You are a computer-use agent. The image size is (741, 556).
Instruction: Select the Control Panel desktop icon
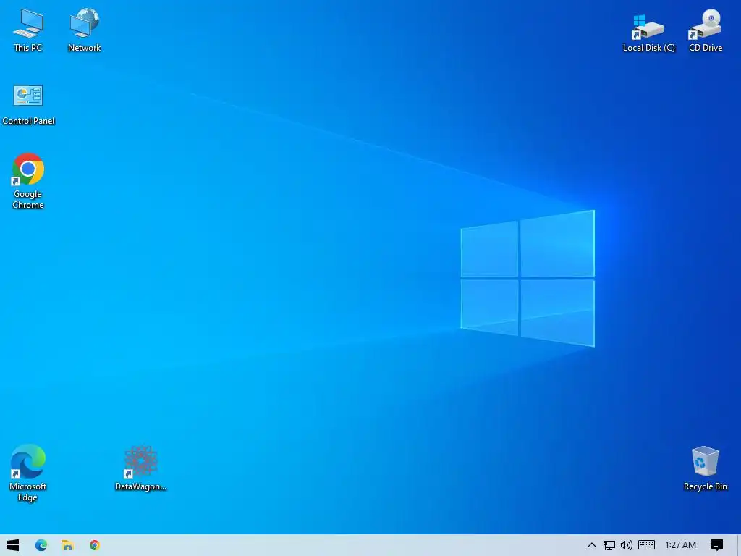28,105
